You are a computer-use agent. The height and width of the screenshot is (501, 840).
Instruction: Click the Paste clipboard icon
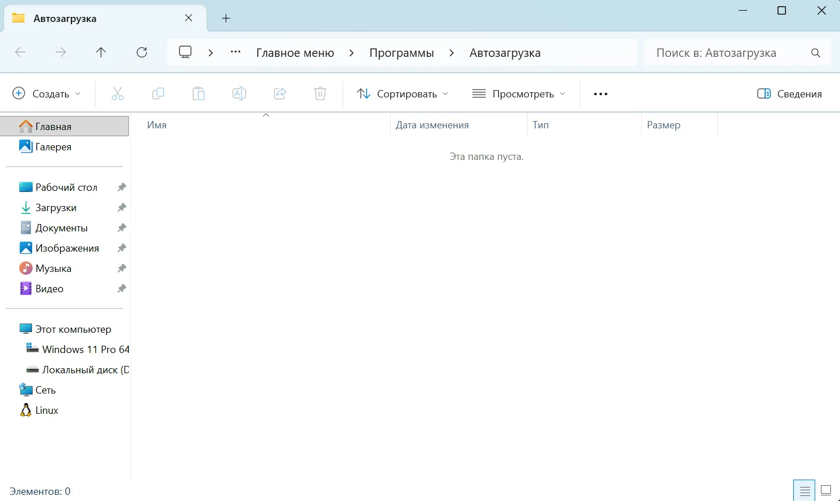pos(199,94)
